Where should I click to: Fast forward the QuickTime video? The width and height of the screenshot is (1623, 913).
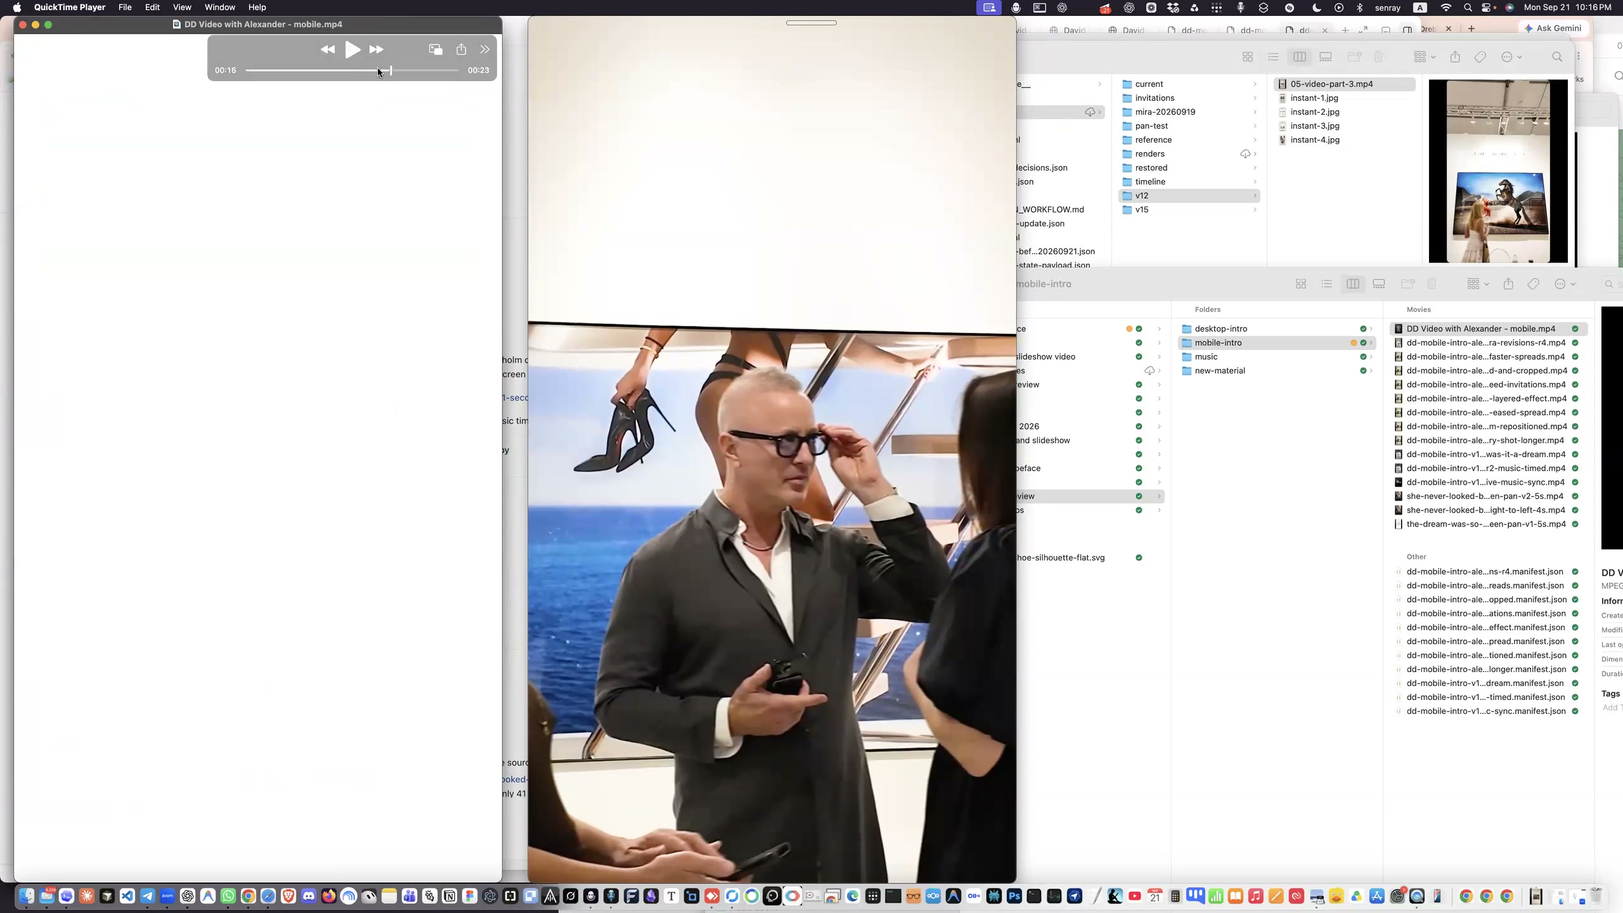(x=377, y=49)
